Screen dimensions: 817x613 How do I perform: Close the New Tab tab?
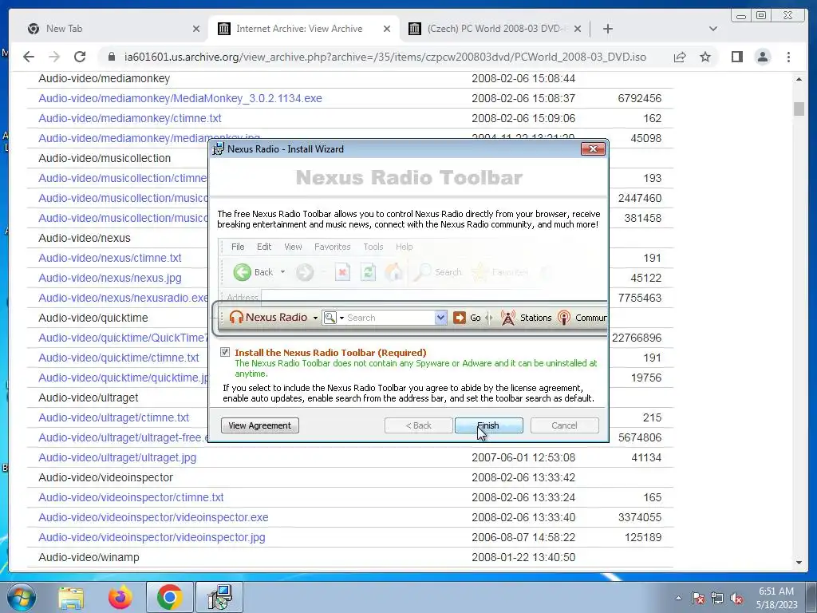click(196, 30)
